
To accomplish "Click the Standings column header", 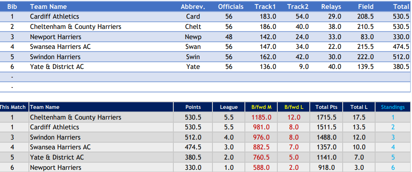I will (393, 107).
